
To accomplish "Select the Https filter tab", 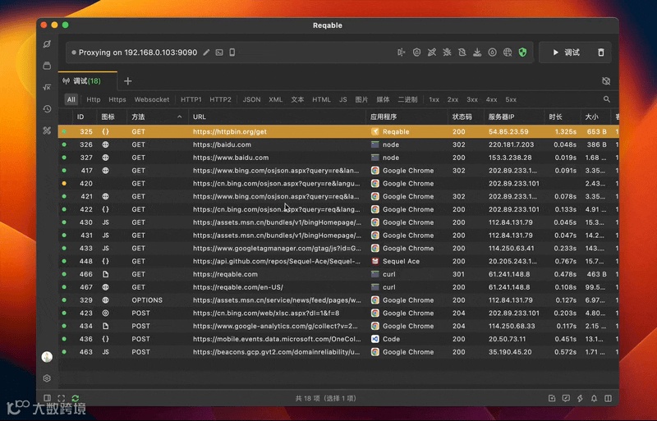I will (117, 99).
